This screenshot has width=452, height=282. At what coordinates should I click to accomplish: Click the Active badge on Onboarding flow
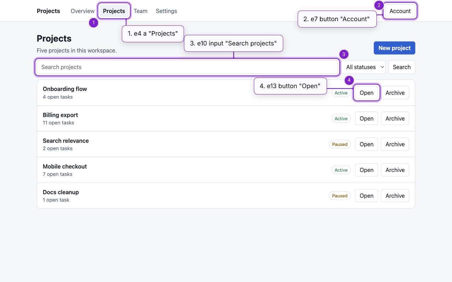(x=341, y=93)
